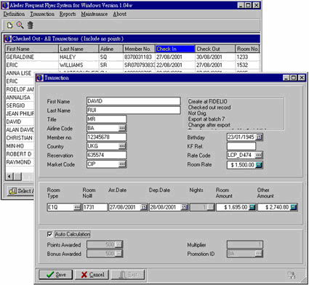Select the WILLIAMS last name cell

[x=79, y=65]
